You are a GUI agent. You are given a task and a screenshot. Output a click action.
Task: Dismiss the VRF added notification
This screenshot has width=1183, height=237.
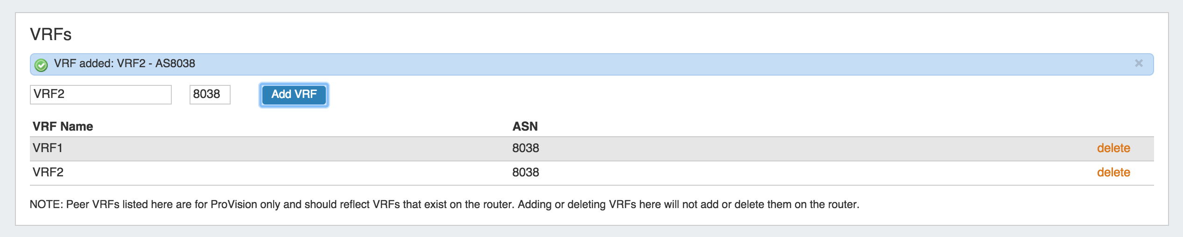coord(1139,63)
